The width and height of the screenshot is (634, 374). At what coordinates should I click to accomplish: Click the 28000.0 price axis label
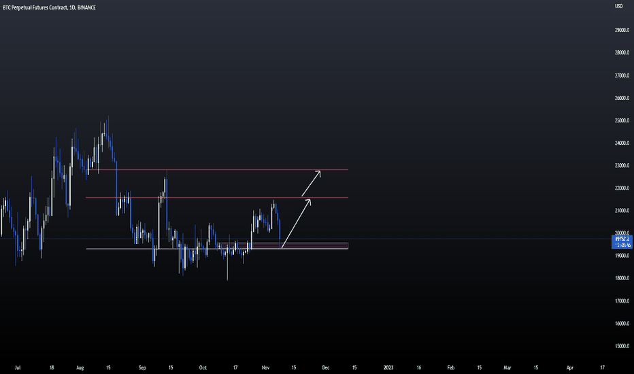622,53
